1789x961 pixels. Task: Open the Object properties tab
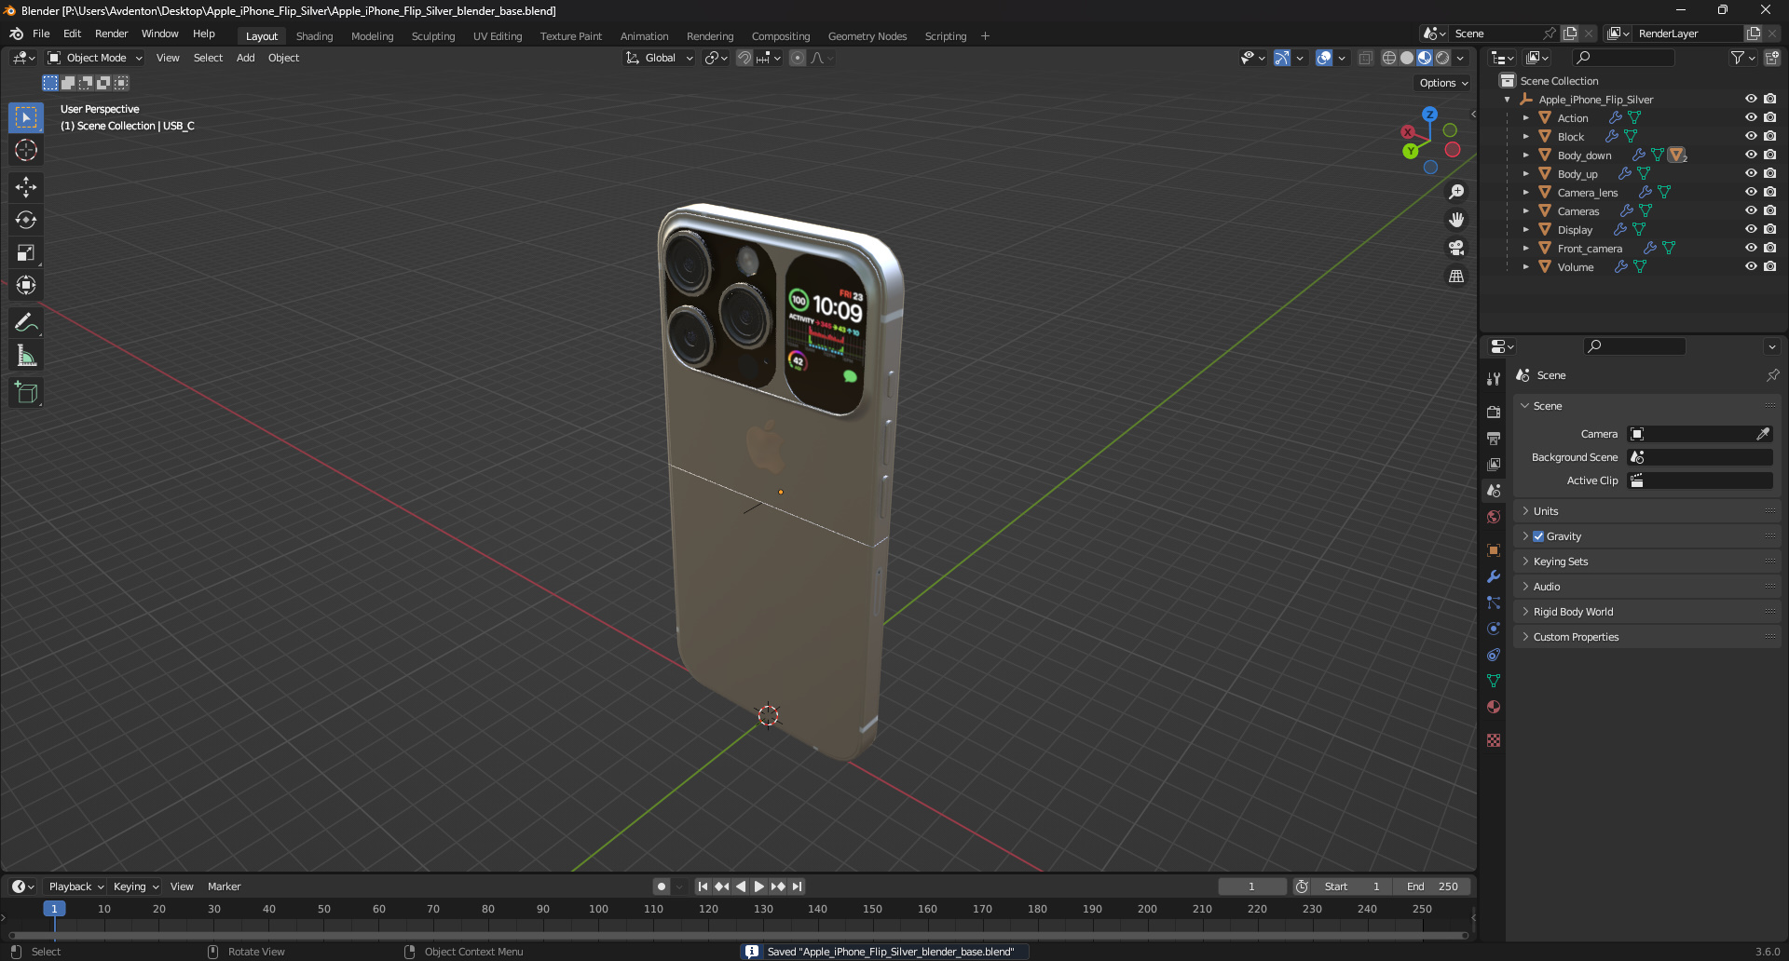[1494, 550]
